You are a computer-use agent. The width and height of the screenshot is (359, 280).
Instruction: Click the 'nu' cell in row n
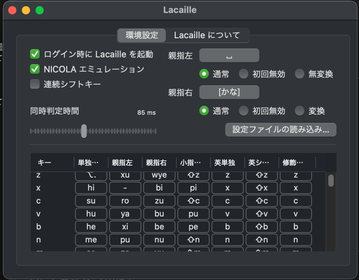pos(160,240)
